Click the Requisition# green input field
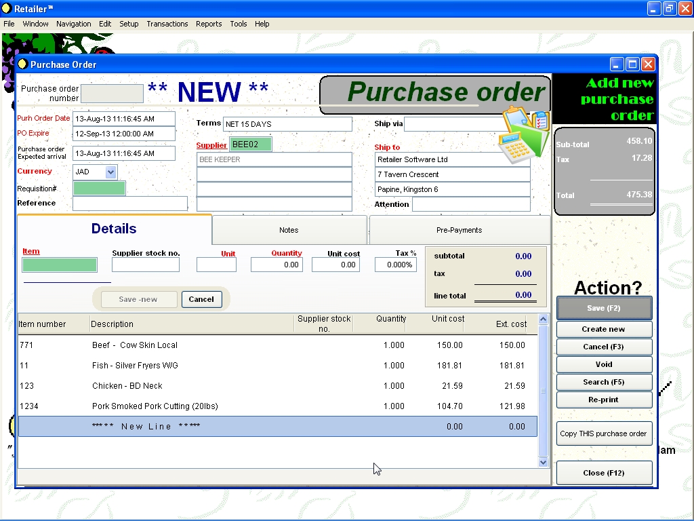Image resolution: width=694 pixels, height=521 pixels. tap(99, 189)
